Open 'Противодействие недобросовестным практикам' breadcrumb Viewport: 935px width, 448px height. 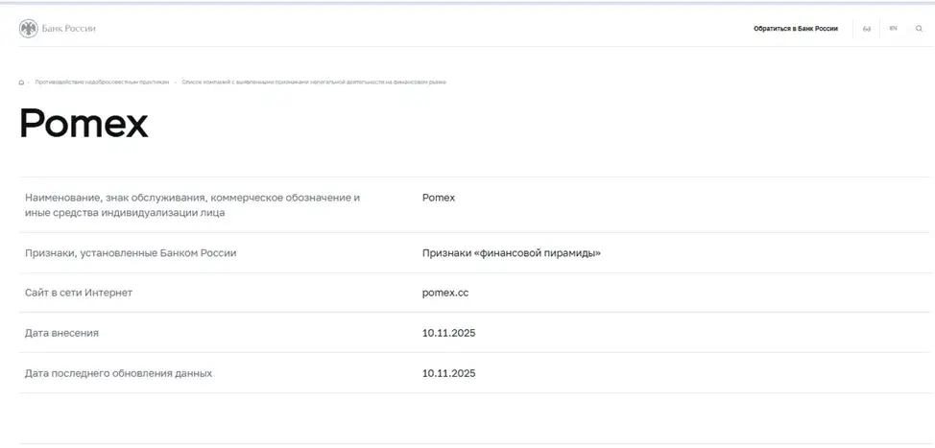(x=102, y=83)
